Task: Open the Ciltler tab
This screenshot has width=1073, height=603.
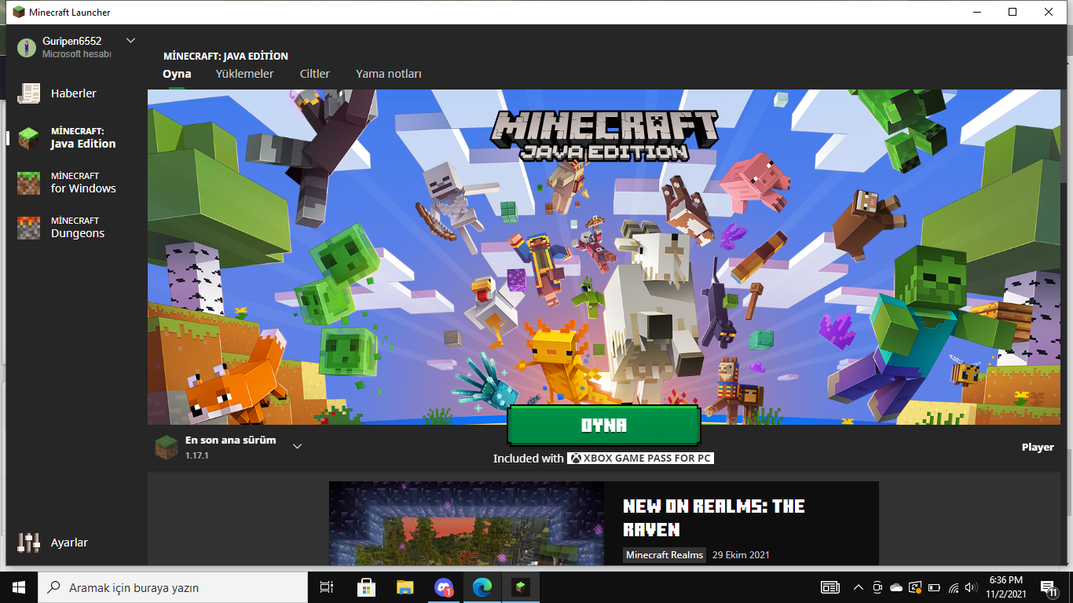Action: pos(315,74)
